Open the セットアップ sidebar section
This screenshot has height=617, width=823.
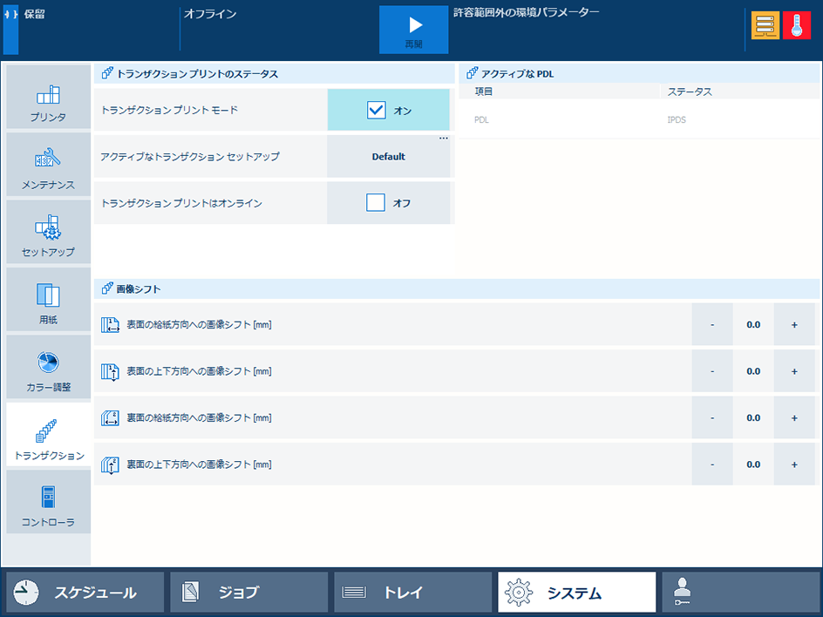point(48,232)
